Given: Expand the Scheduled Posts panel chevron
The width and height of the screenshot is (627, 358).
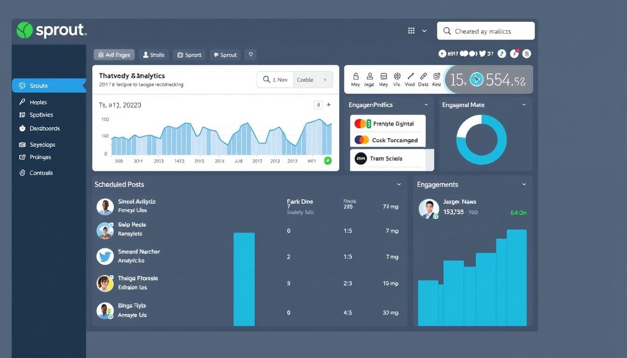Looking at the screenshot, I should [399, 185].
